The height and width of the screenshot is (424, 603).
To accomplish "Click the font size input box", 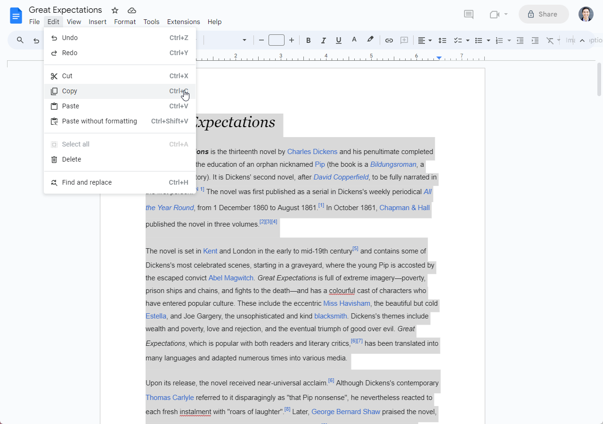I will coord(277,41).
